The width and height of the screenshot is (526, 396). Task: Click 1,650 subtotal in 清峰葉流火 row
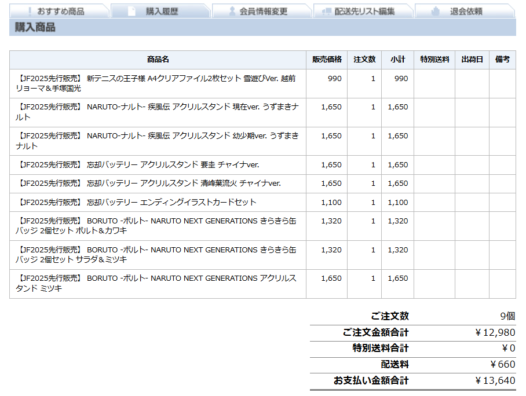tap(398, 183)
